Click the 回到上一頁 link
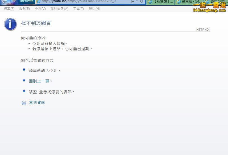Screen dimensions: 228x155 click(39, 81)
